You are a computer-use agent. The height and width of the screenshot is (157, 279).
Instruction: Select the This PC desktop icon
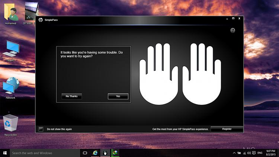[x=11, y=51]
